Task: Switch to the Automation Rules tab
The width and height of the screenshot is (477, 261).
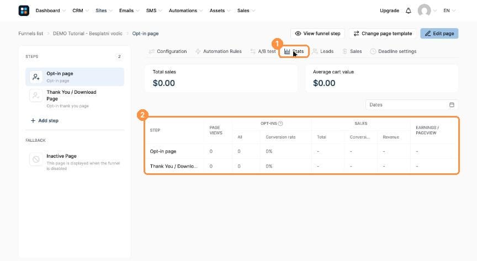Action: [219, 51]
